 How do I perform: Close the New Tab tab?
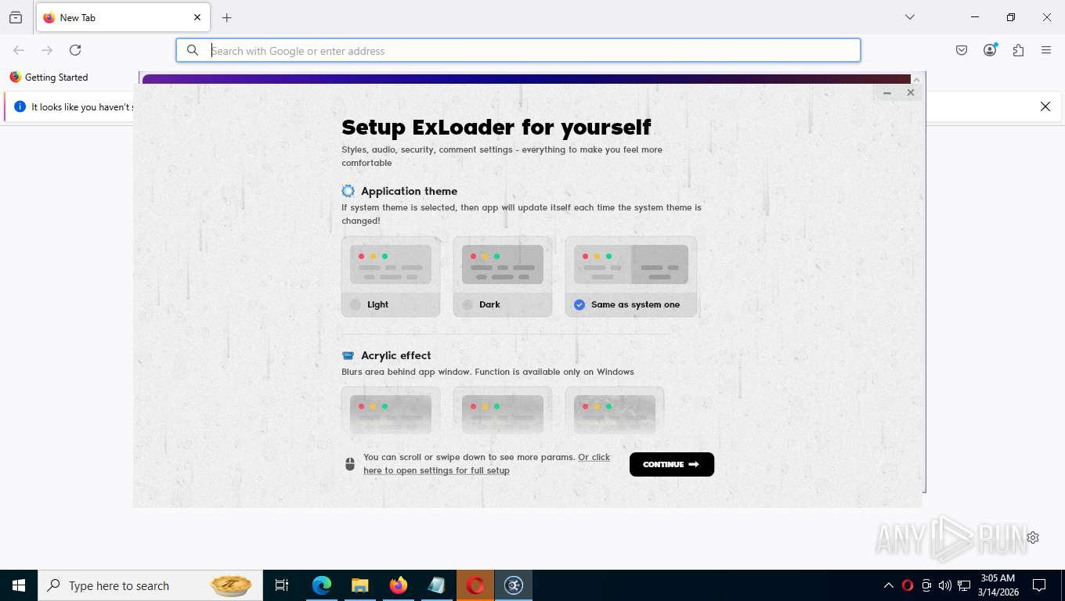coord(197,17)
